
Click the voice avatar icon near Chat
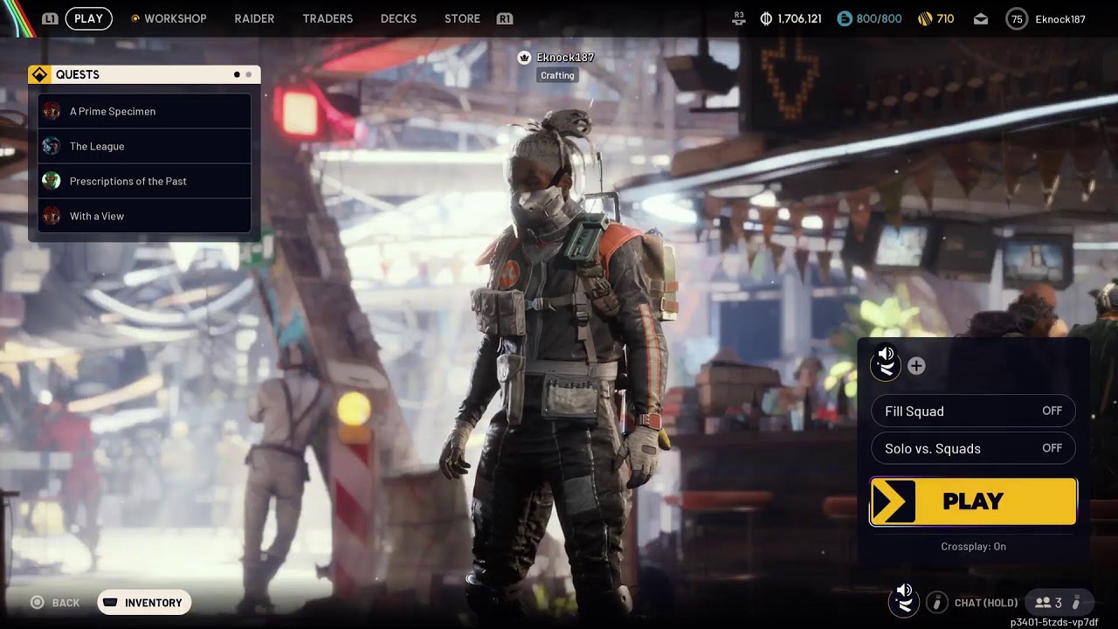point(903,601)
